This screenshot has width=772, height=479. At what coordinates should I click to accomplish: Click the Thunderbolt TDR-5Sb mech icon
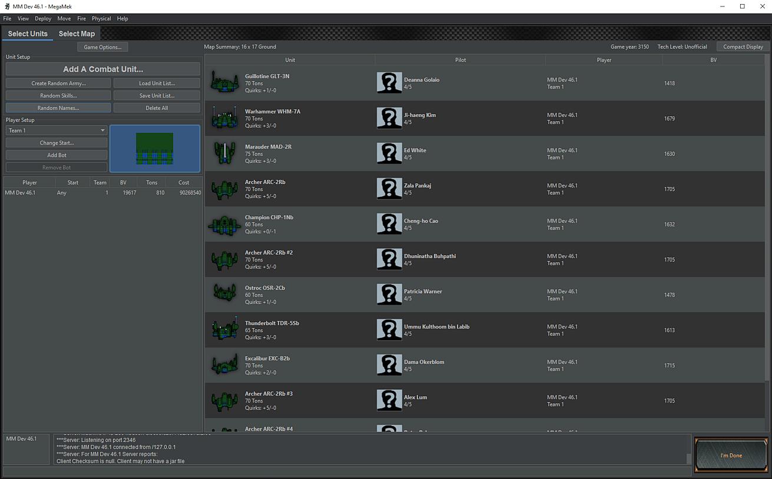pyautogui.click(x=224, y=330)
